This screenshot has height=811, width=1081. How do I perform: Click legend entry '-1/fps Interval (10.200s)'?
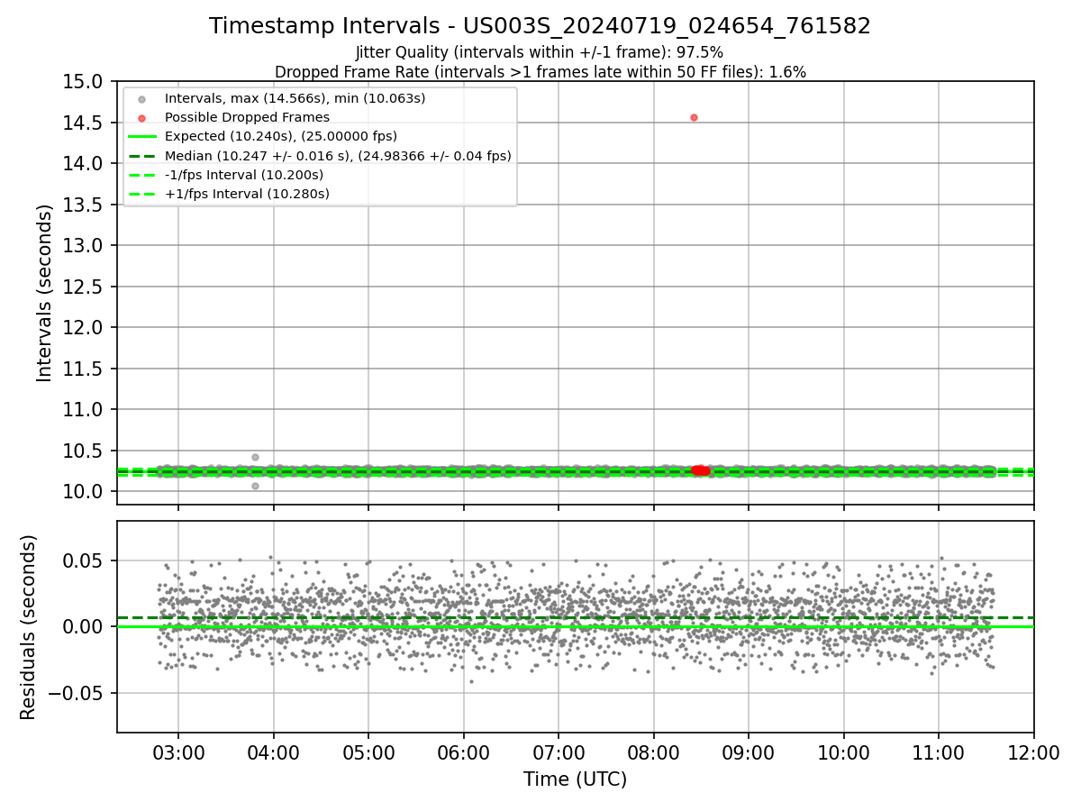click(243, 175)
